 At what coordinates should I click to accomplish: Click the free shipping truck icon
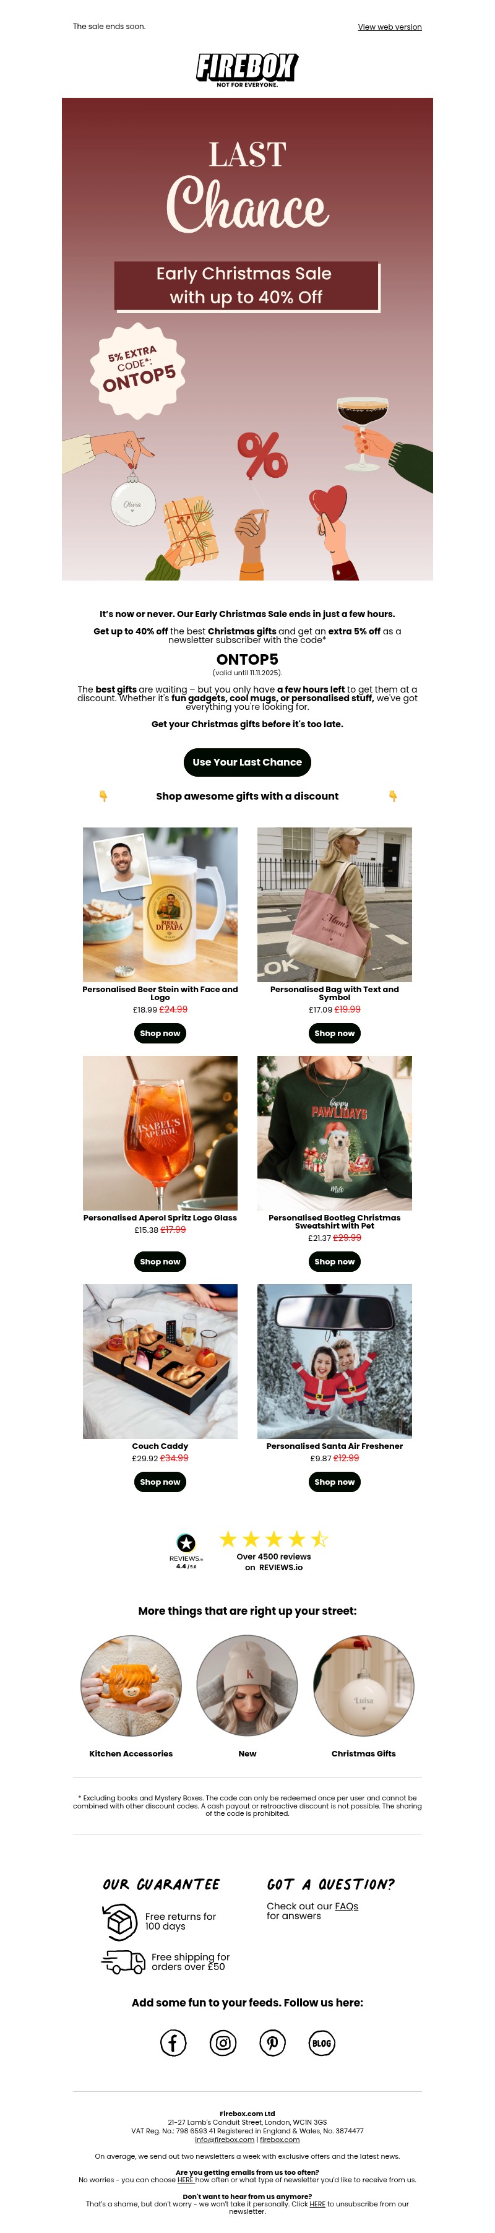pyautogui.click(x=123, y=1961)
